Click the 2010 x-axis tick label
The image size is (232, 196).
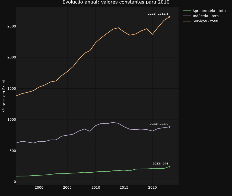point(96,188)
